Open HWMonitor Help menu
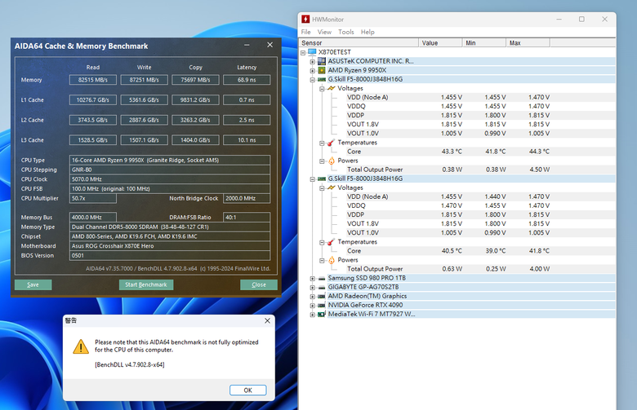 coord(367,32)
